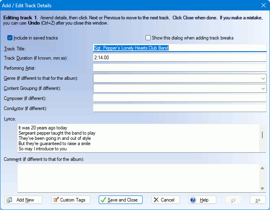The height and width of the screenshot is (210, 270).
Task: Open Help for this dialog
Action: pyautogui.click(x=202, y=200)
